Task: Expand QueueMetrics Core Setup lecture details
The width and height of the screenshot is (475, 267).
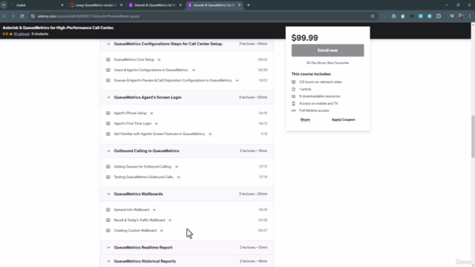Action: 159,59
